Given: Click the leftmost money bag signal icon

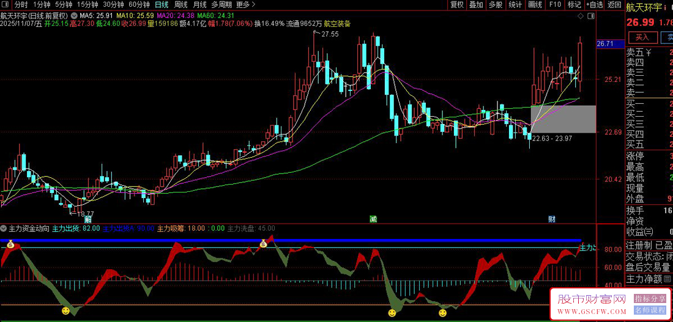Looking at the screenshot, I should 10,244.
